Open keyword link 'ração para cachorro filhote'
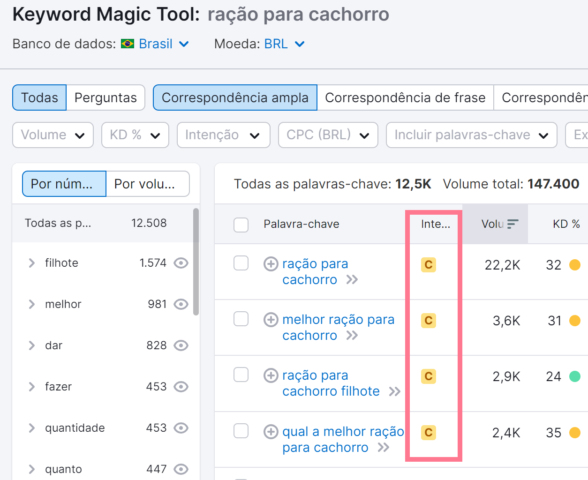This screenshot has height=480, width=588. pos(331,383)
